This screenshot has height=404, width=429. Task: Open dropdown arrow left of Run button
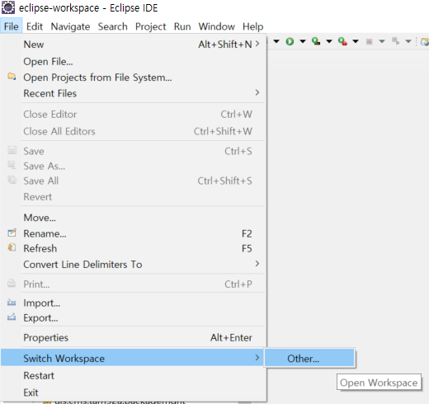pyautogui.click(x=276, y=41)
